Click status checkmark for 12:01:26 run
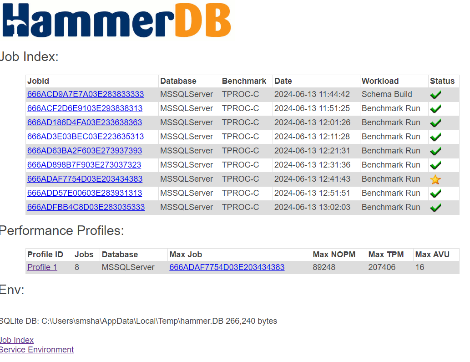This screenshot has height=362, width=470. pyautogui.click(x=435, y=122)
